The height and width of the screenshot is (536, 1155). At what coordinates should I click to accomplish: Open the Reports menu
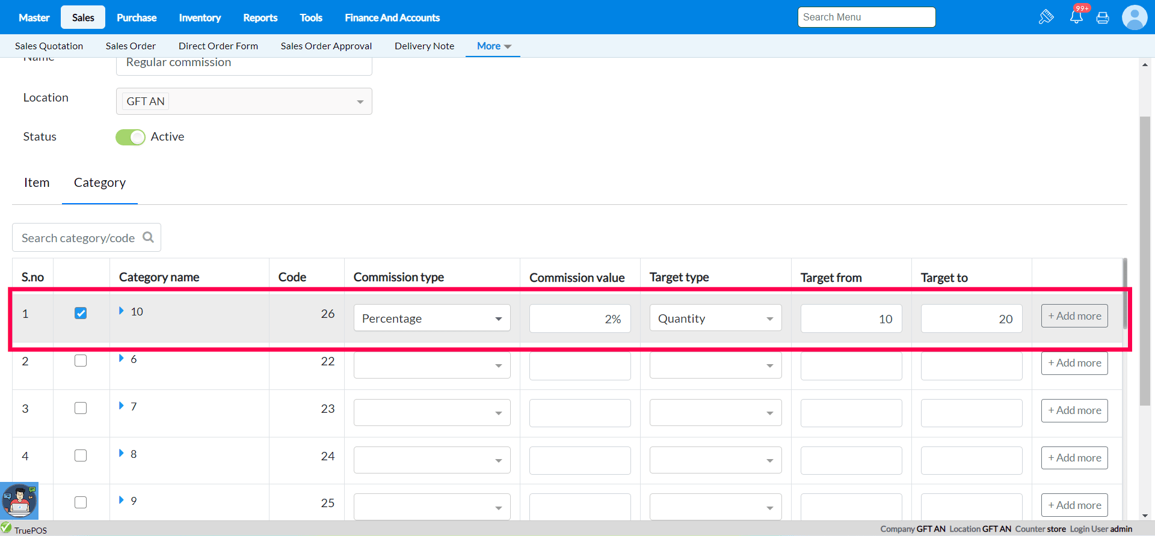click(260, 17)
